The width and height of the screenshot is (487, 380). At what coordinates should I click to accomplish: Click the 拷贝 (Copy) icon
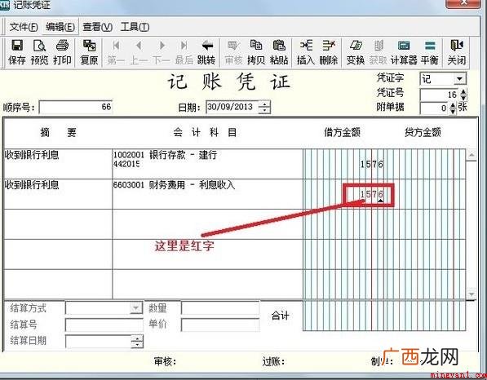tap(256, 52)
